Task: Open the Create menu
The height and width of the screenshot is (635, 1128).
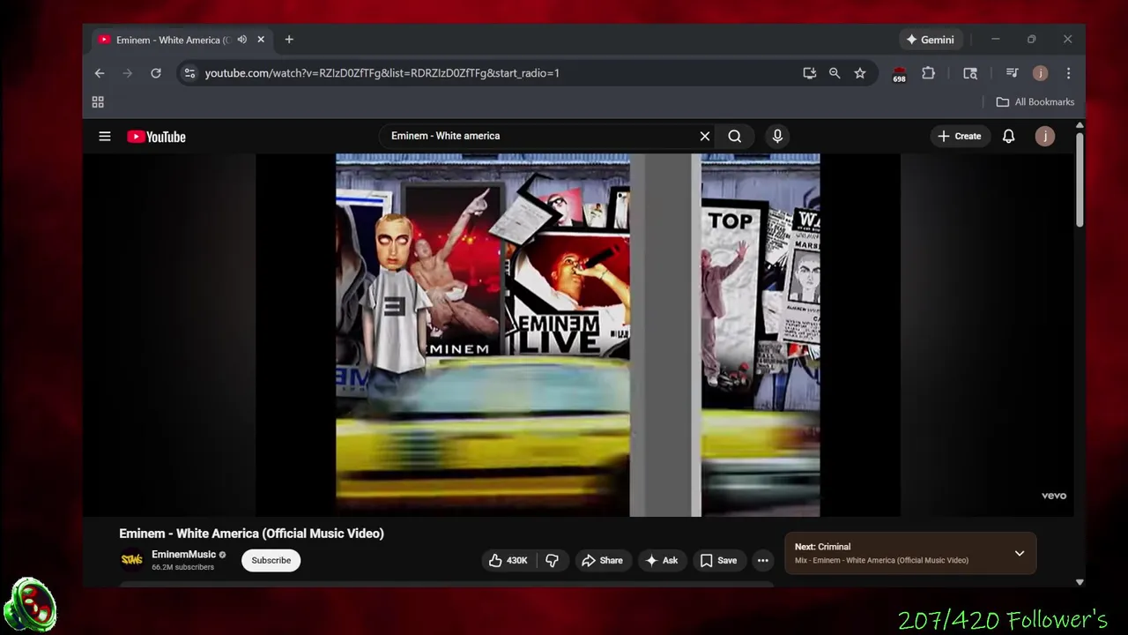Action: pos(960,136)
